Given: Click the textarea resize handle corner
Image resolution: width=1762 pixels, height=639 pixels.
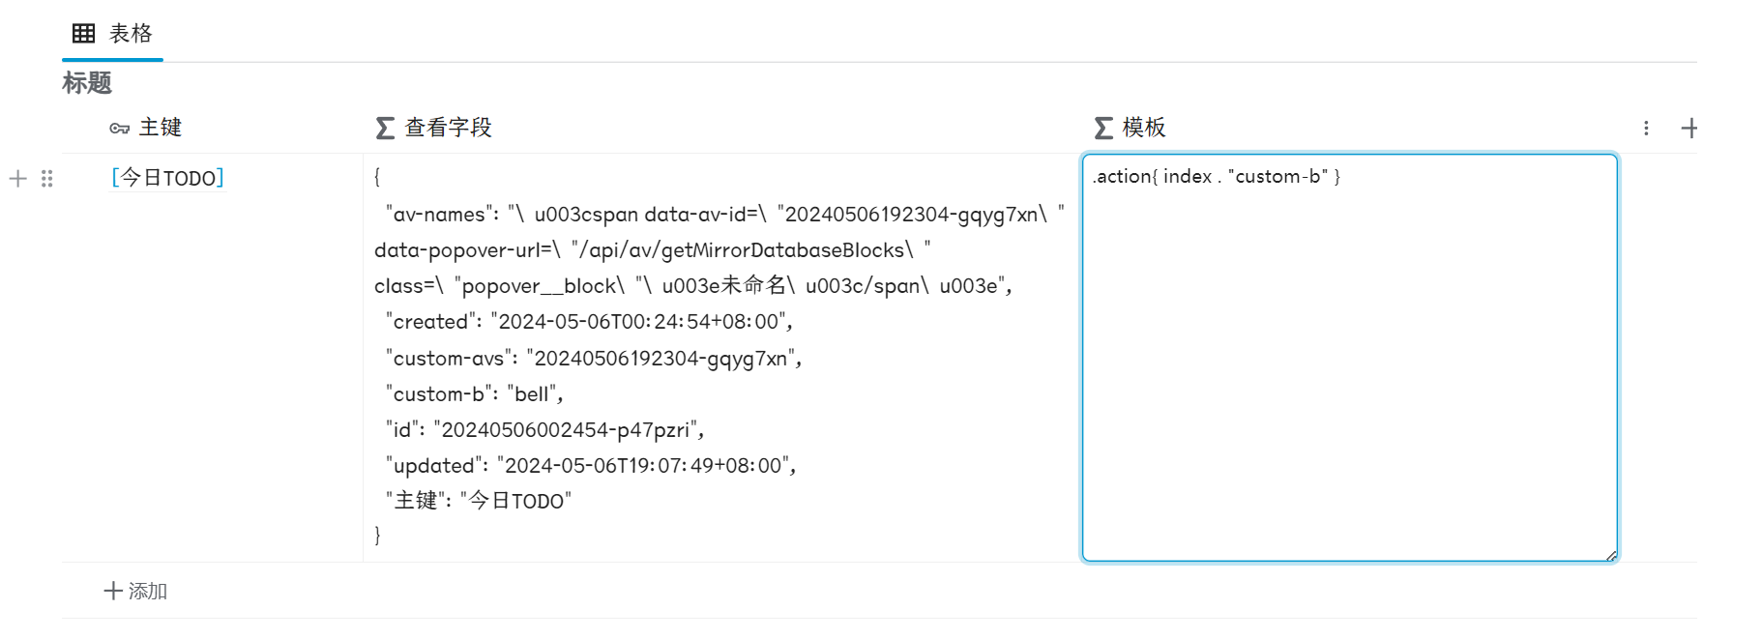Looking at the screenshot, I should [1611, 555].
